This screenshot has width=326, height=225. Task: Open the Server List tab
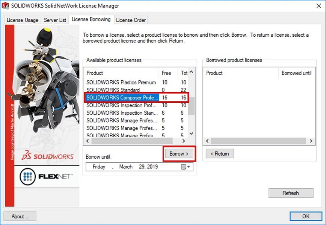55,20
